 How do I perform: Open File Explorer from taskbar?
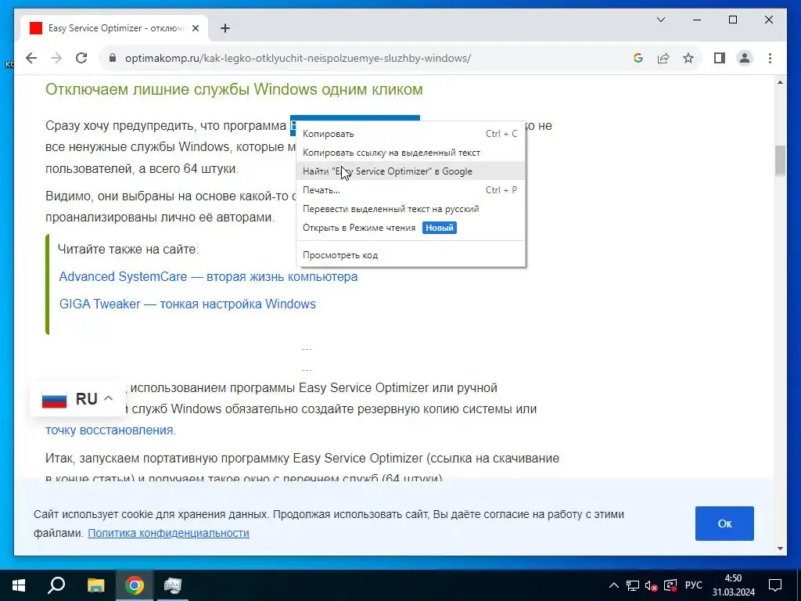(x=95, y=585)
